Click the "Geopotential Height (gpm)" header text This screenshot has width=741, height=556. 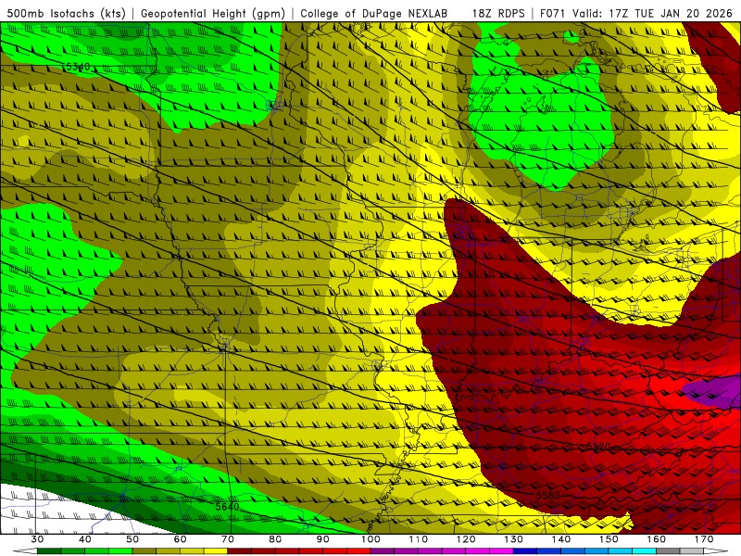click(x=213, y=13)
